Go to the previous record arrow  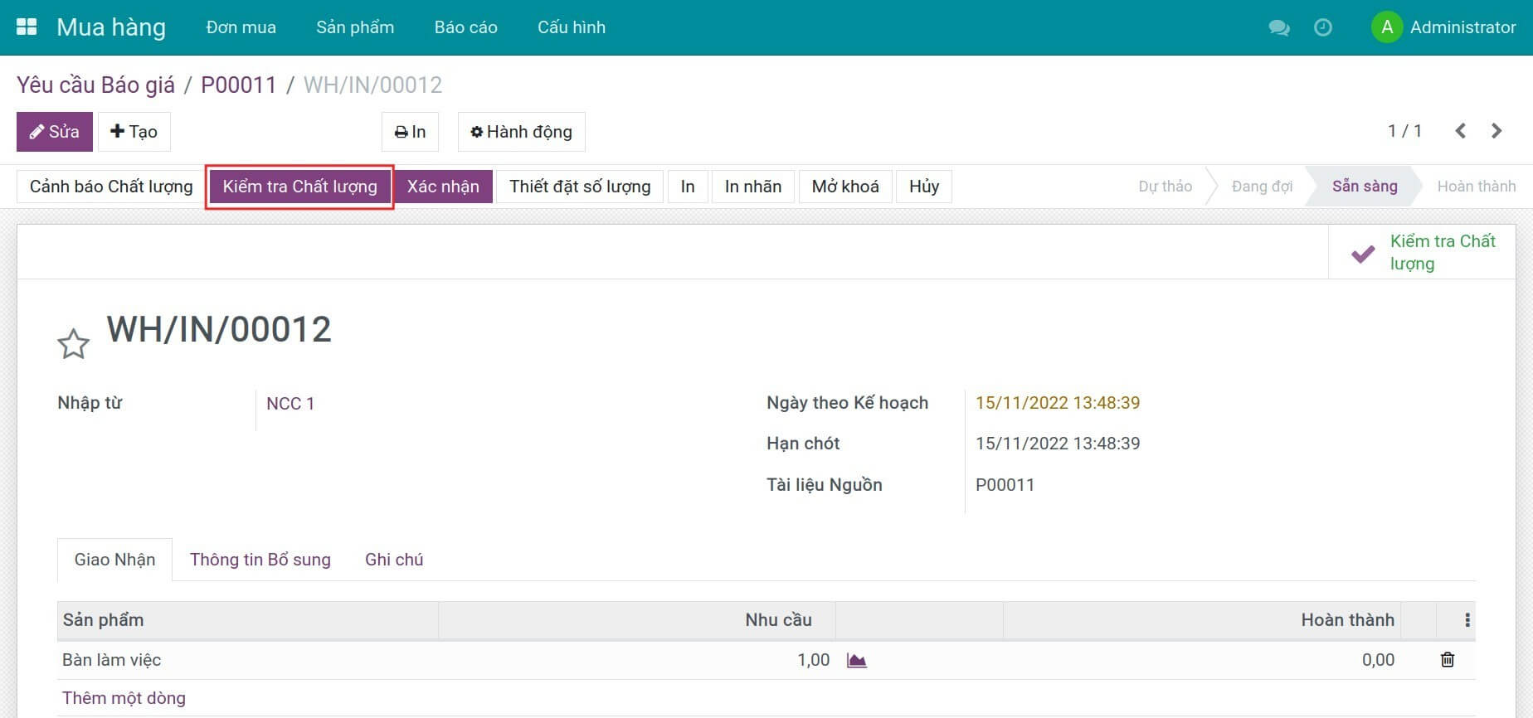tap(1461, 131)
